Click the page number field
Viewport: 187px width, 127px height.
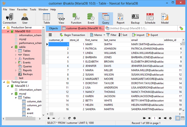point(155,118)
